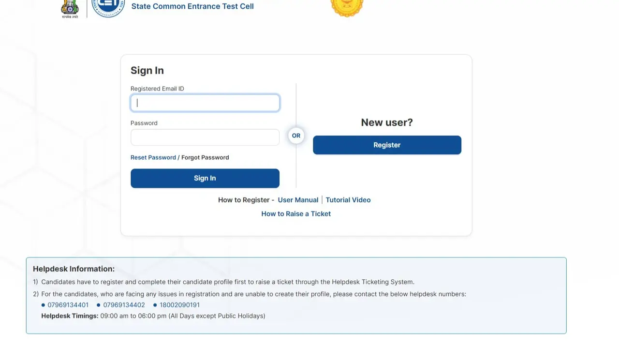Open How to Raise a Ticket link
The image size is (619, 348).
click(x=296, y=214)
